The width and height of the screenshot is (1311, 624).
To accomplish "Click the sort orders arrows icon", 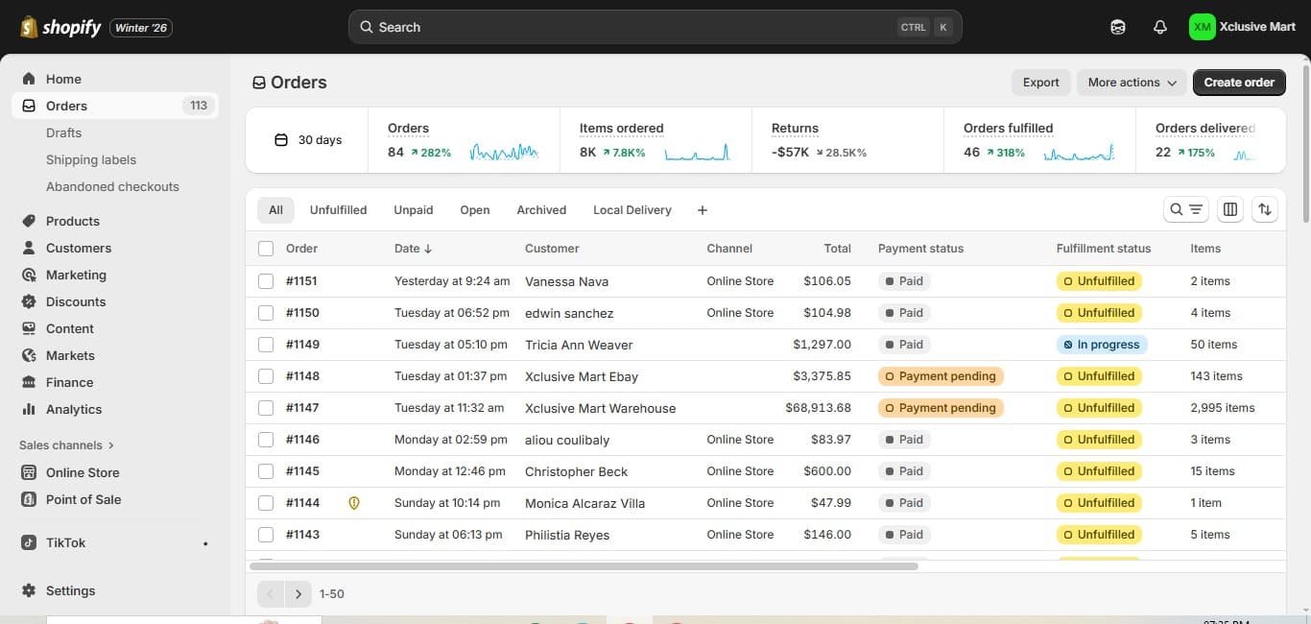I will pos(1265,209).
